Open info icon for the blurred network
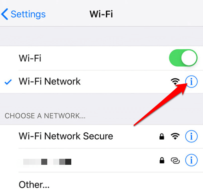The height and width of the screenshot is (194, 203). click(x=191, y=160)
